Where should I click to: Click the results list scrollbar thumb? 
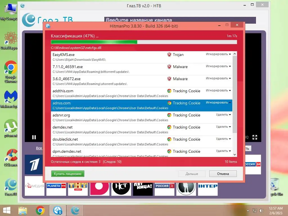tap(235, 94)
